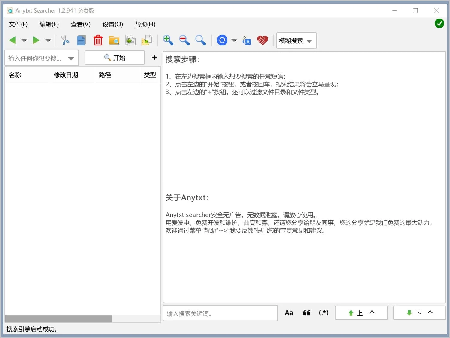Expand the dropdown next to refresh icon

pos(234,40)
